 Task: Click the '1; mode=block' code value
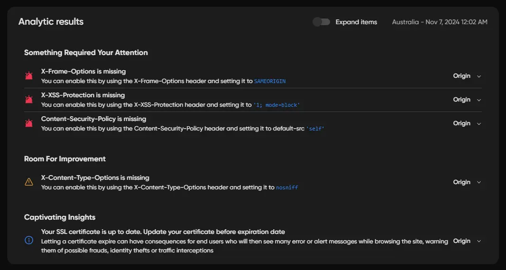[276, 105]
